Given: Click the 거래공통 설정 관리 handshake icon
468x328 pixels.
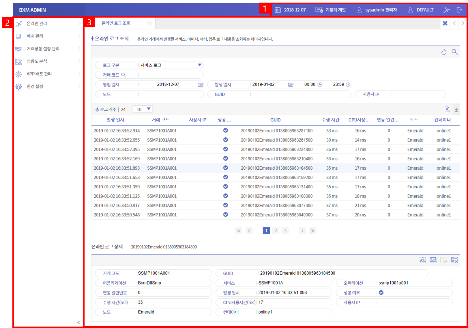Looking at the screenshot, I should [18, 49].
